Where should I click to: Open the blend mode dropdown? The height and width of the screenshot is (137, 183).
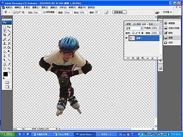tap(142, 28)
